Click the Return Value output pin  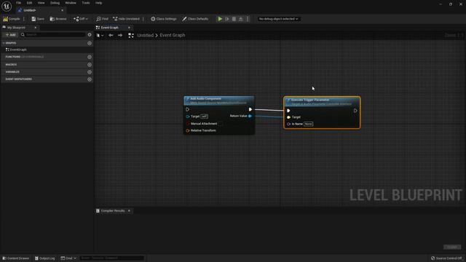click(x=250, y=116)
